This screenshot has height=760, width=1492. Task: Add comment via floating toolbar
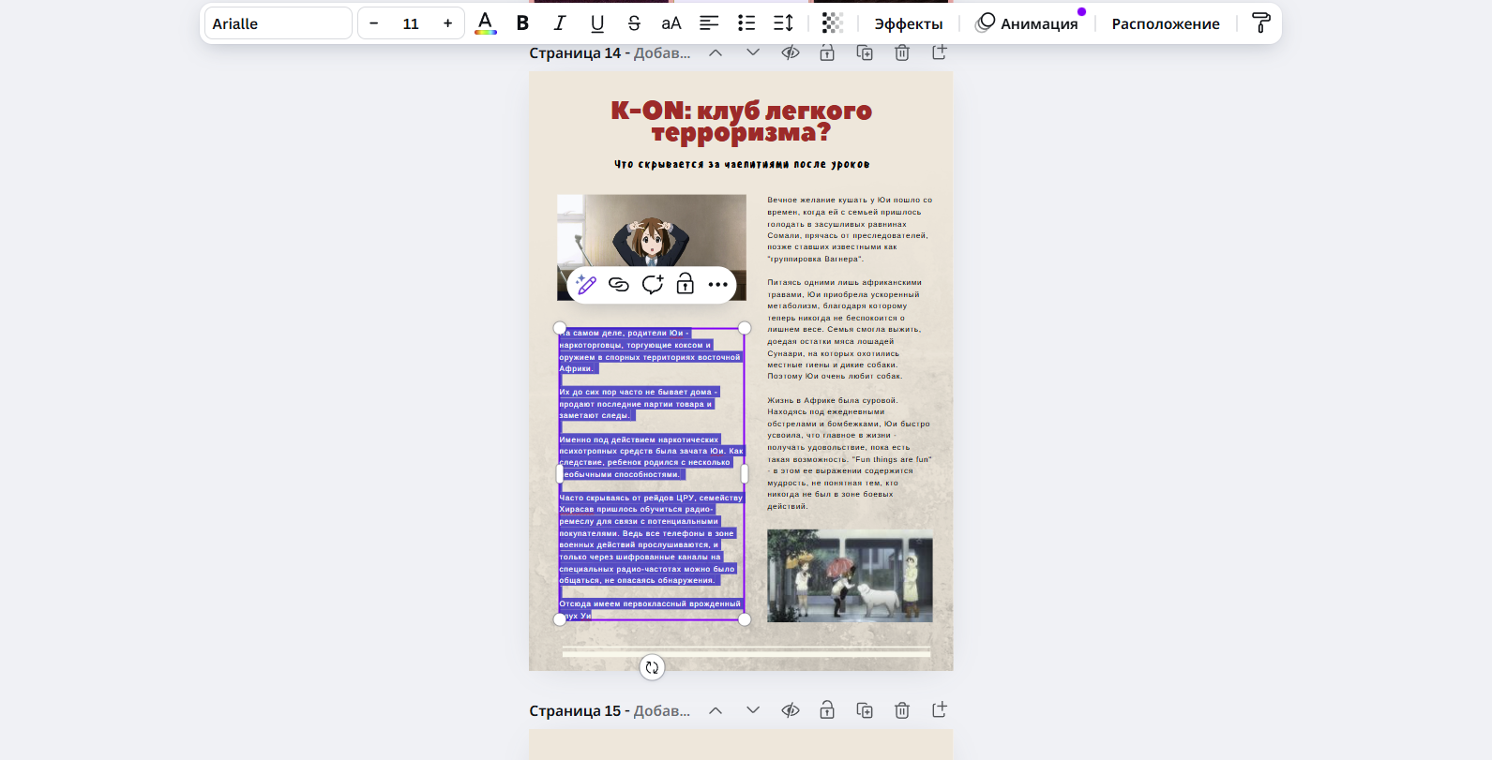(x=653, y=285)
